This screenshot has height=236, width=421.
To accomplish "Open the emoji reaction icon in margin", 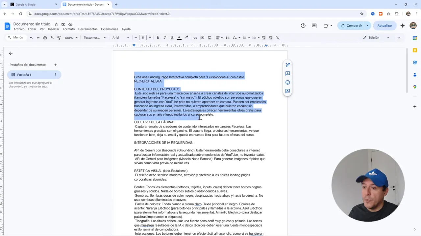I will [x=287, y=82].
